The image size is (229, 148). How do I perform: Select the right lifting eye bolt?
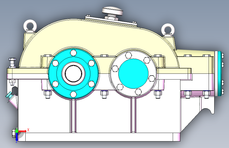168,30
